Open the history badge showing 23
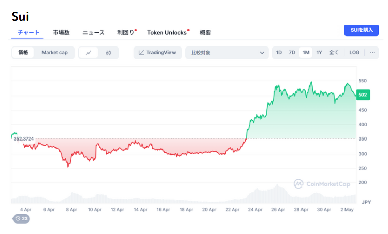Screen dimensions: 388x234 tap(21, 219)
